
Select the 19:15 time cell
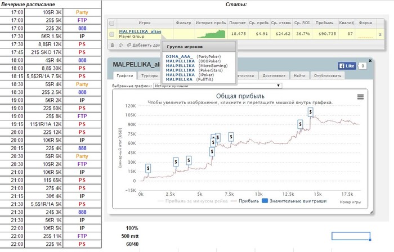click(x=12, y=124)
